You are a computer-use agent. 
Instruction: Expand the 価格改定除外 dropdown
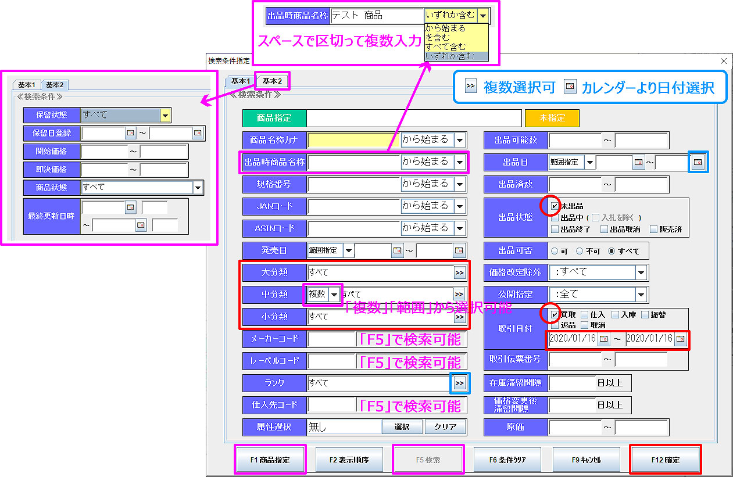tap(640, 272)
